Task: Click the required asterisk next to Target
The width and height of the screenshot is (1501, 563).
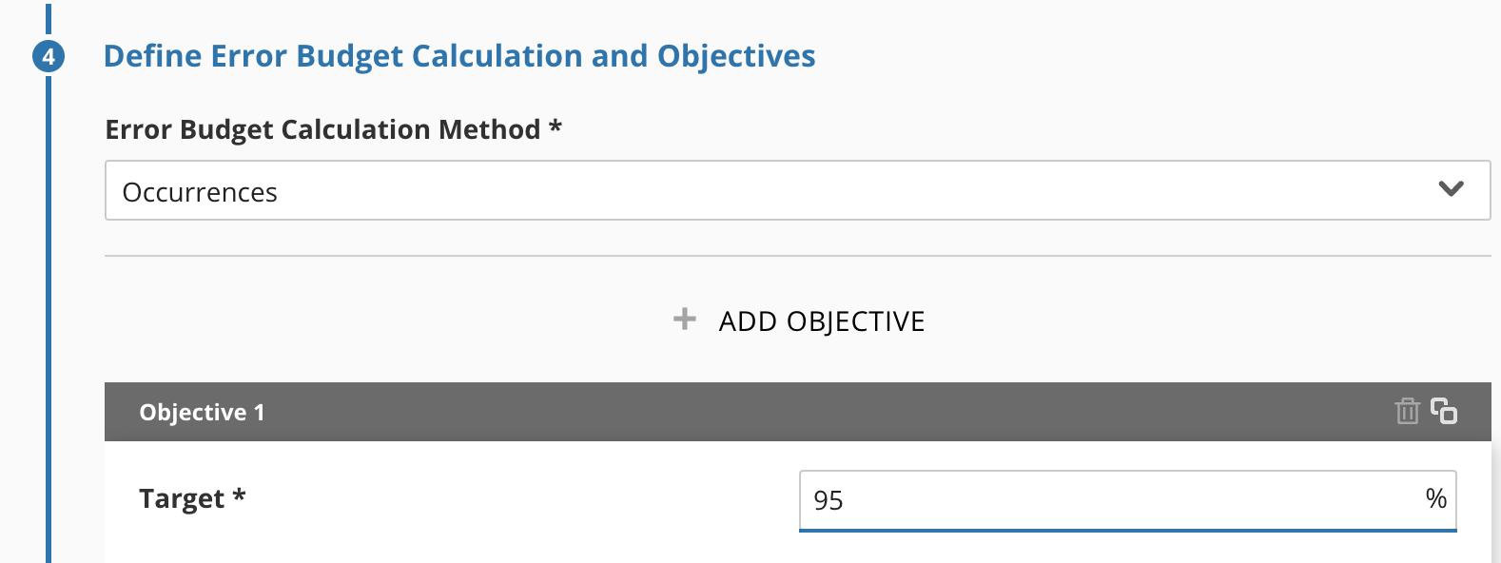Action: (x=240, y=495)
